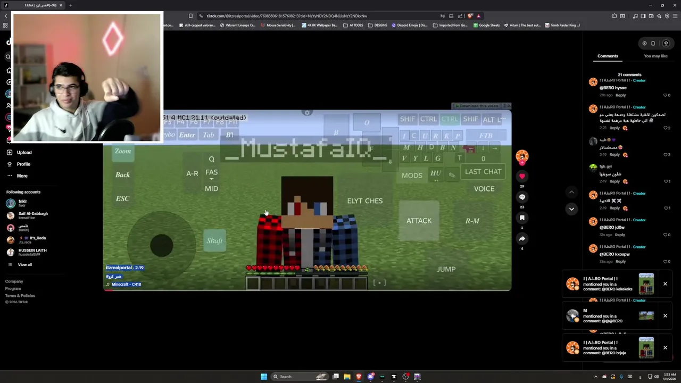Go to the next video arrow
Image resolution: width=681 pixels, height=383 pixels.
571,209
